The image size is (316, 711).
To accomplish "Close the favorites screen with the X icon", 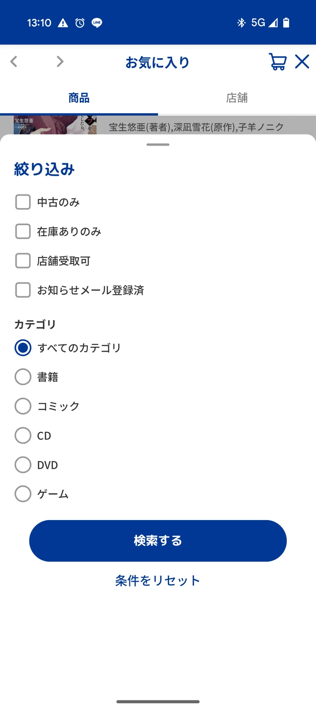I will tap(302, 62).
